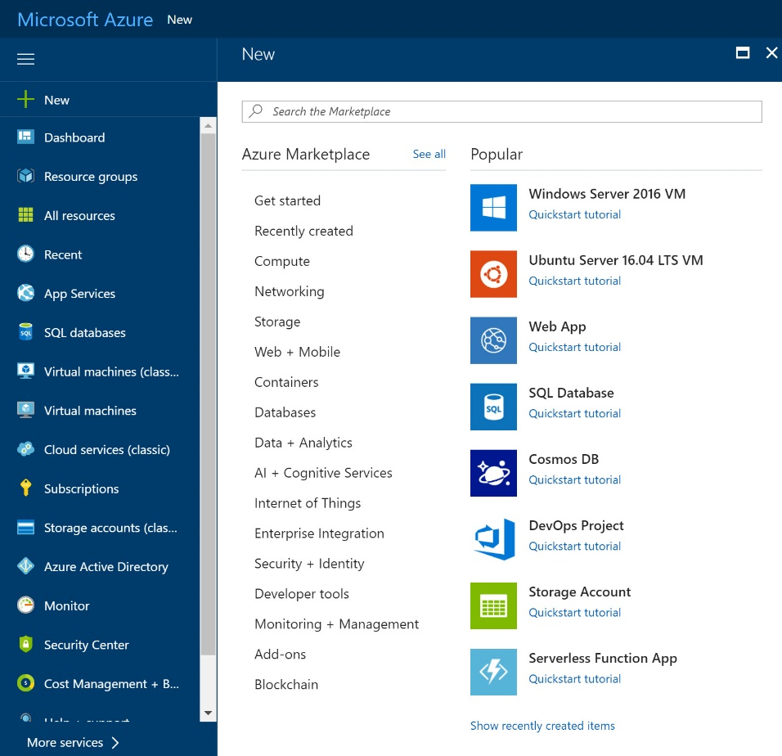Click the All resources grid icon

(25, 215)
